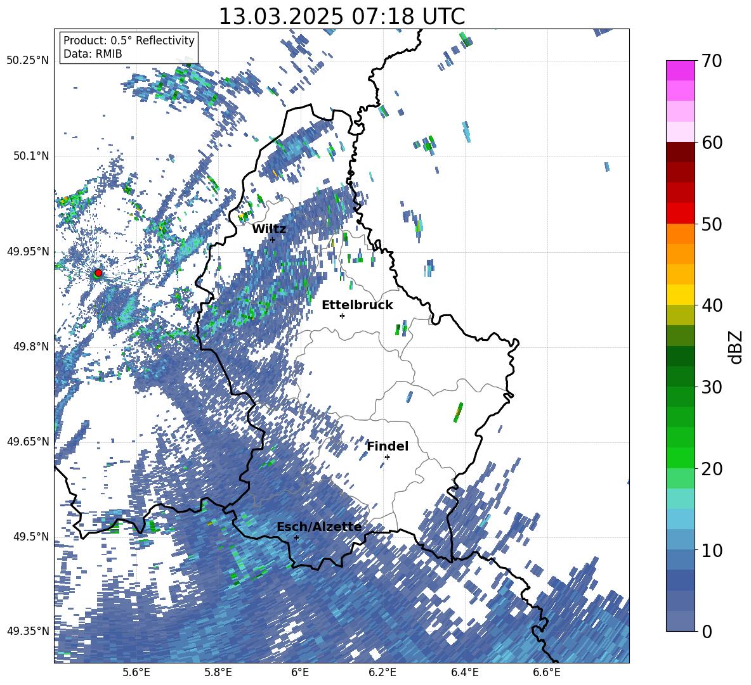Click the 6°E longitude label
This screenshot has height=685, width=751.
pos(300,672)
